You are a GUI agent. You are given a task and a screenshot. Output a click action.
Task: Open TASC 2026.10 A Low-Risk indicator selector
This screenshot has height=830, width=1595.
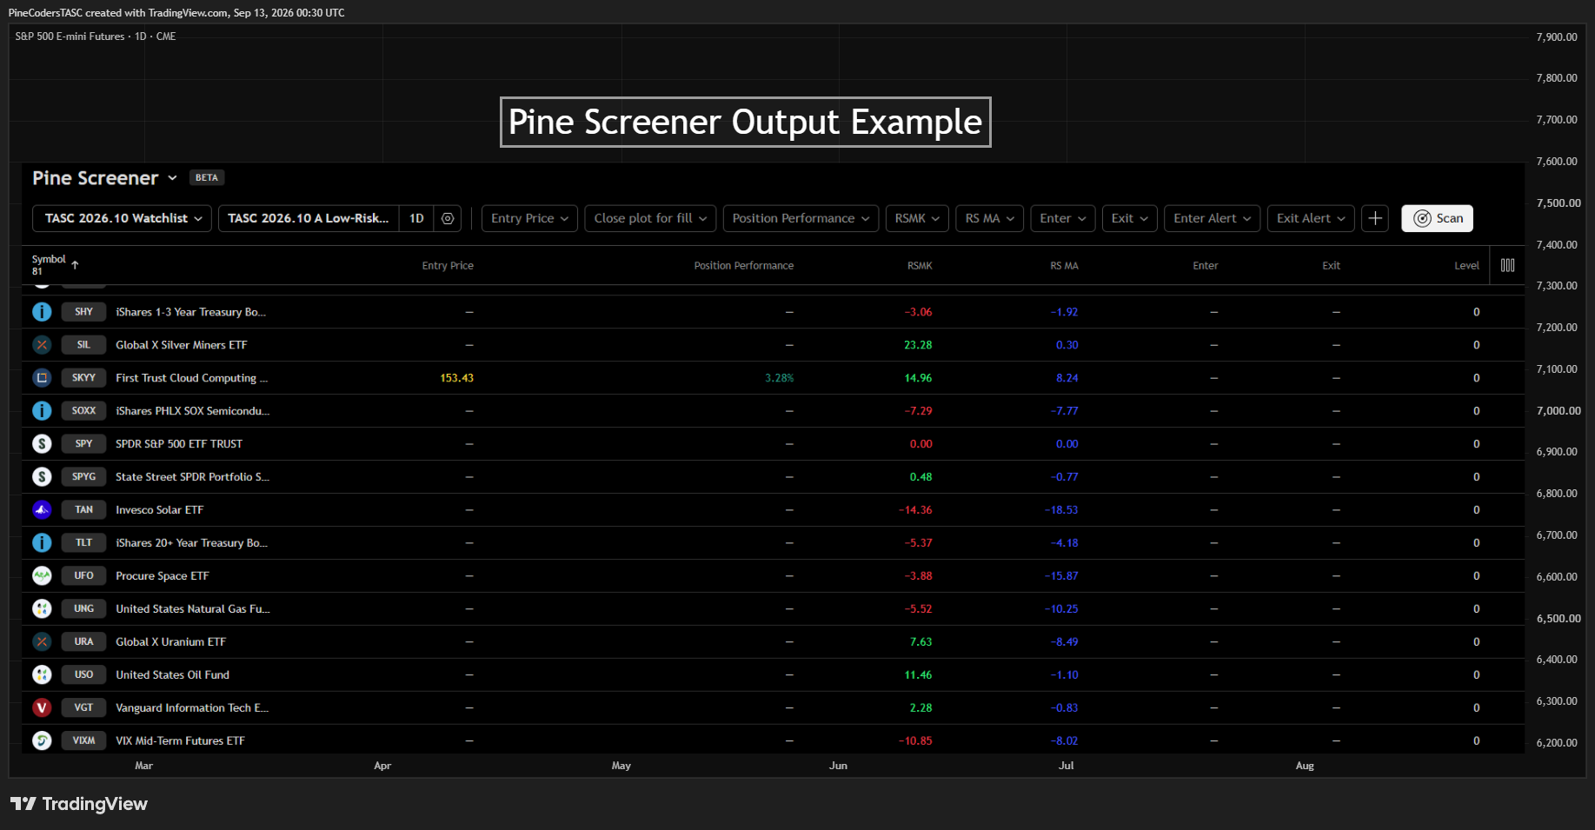coord(309,218)
